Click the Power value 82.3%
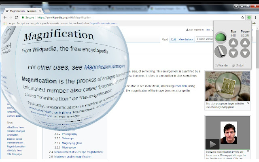Viewport: 259px width, 162px height. pyautogui.click(x=245, y=36)
